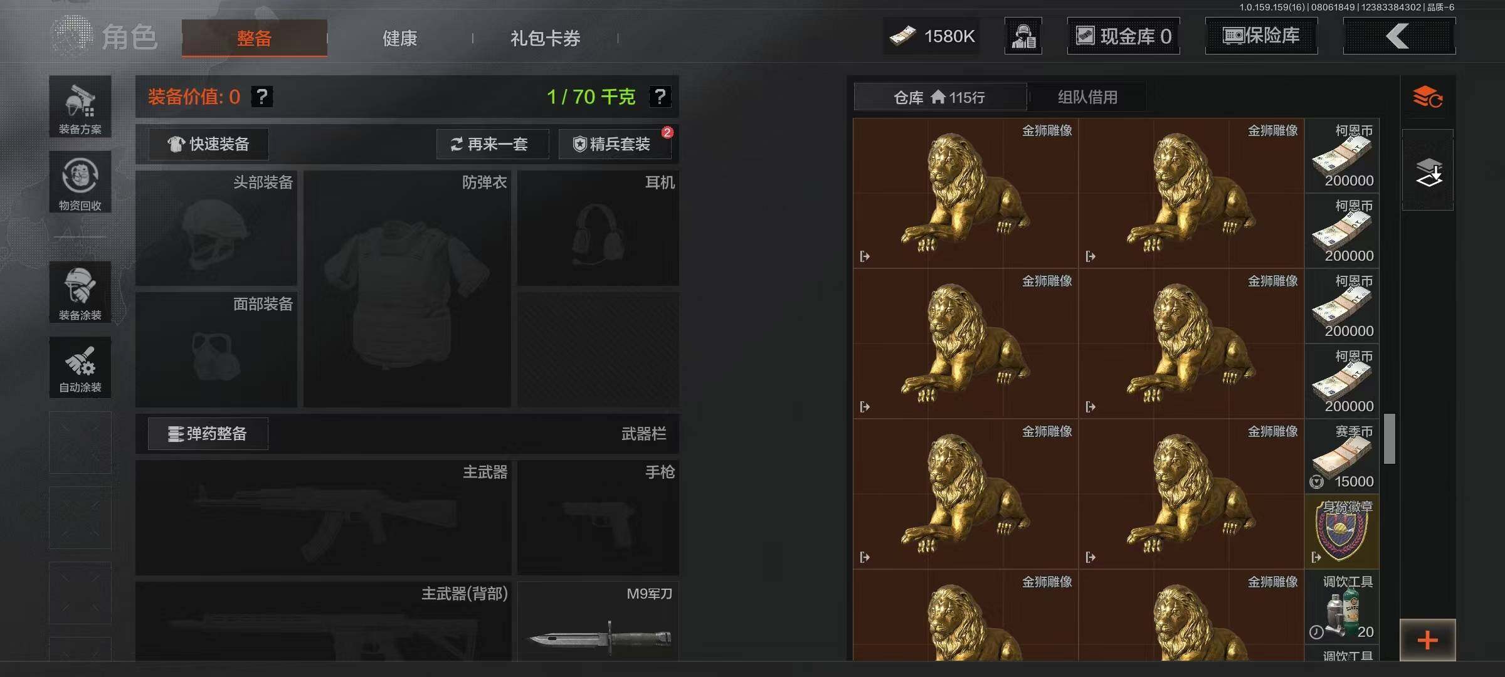The image size is (1505, 677).
Task: Click the orange warehouse sort icon
Action: (1428, 97)
